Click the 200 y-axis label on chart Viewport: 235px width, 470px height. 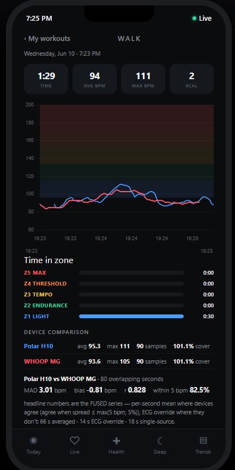[30, 105]
